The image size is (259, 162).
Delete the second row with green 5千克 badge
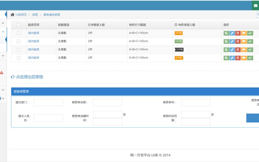click(x=238, y=41)
